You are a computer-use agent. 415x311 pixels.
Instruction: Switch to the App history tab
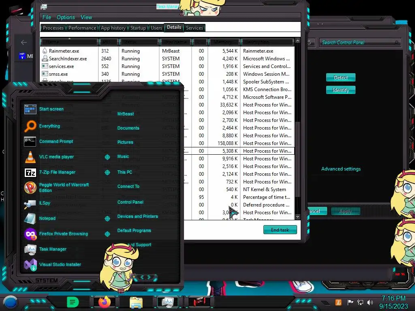point(113,28)
